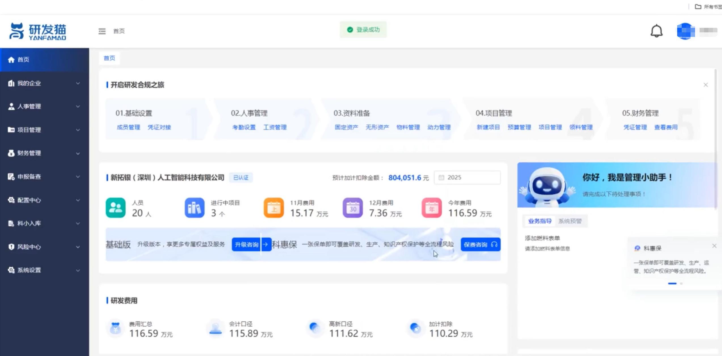The height and width of the screenshot is (356, 722).
Task: Open 动力管理 link
Action: 439,127
